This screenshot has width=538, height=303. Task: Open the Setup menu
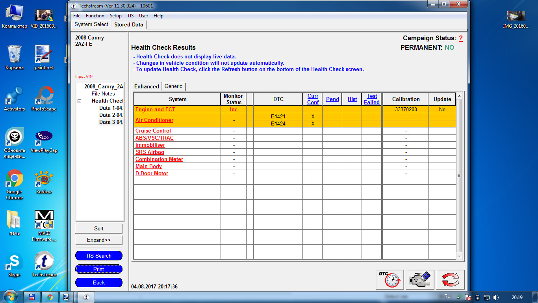115,16
